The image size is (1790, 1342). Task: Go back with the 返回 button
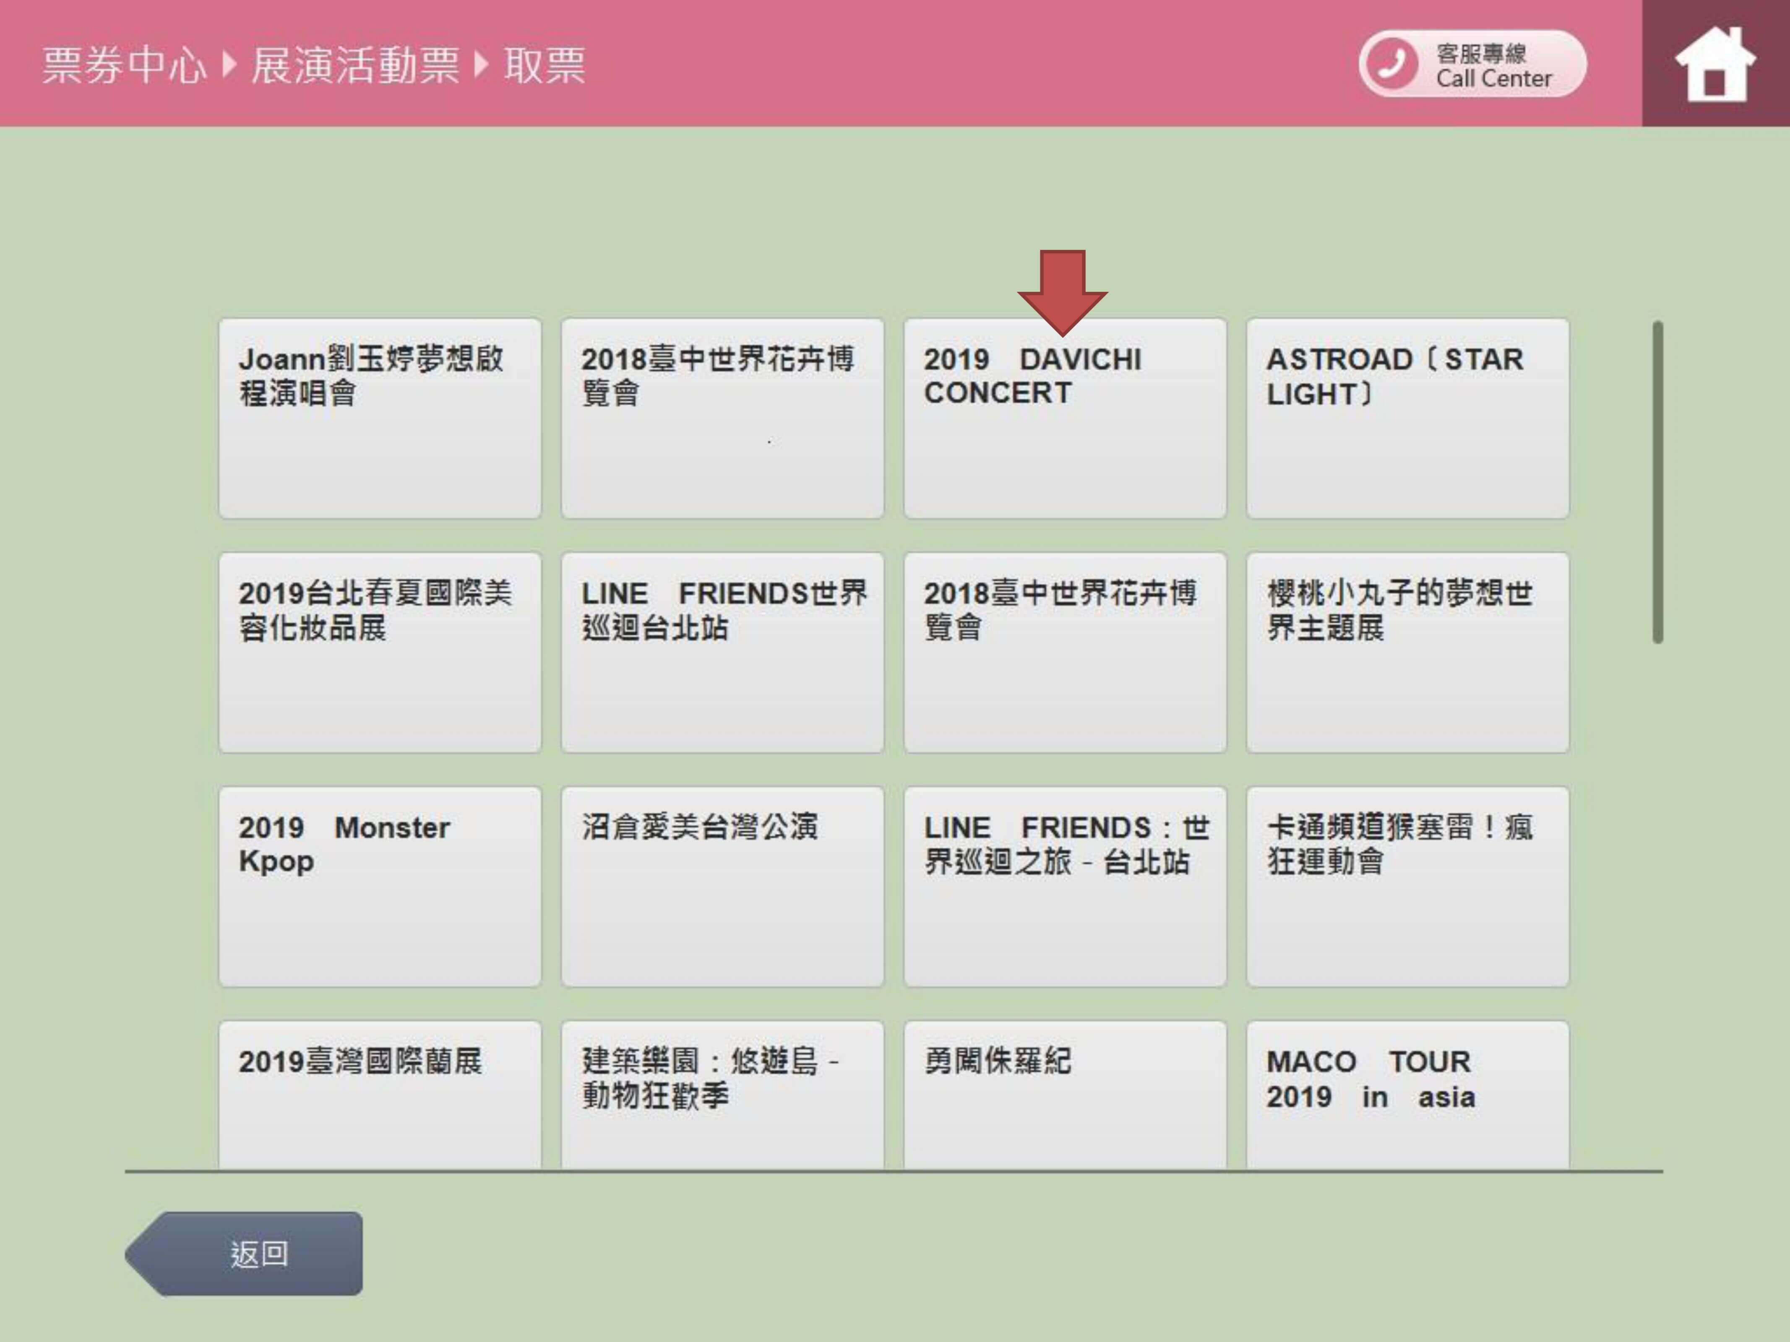(x=244, y=1253)
